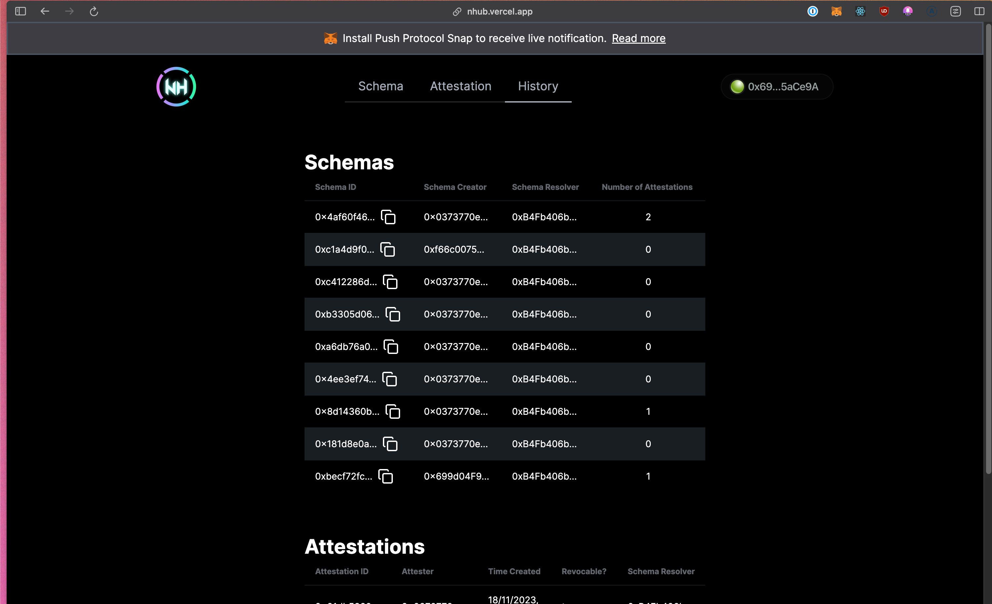Click resolver cell in 0xbecf72fc row
The width and height of the screenshot is (992, 604).
pyautogui.click(x=544, y=476)
